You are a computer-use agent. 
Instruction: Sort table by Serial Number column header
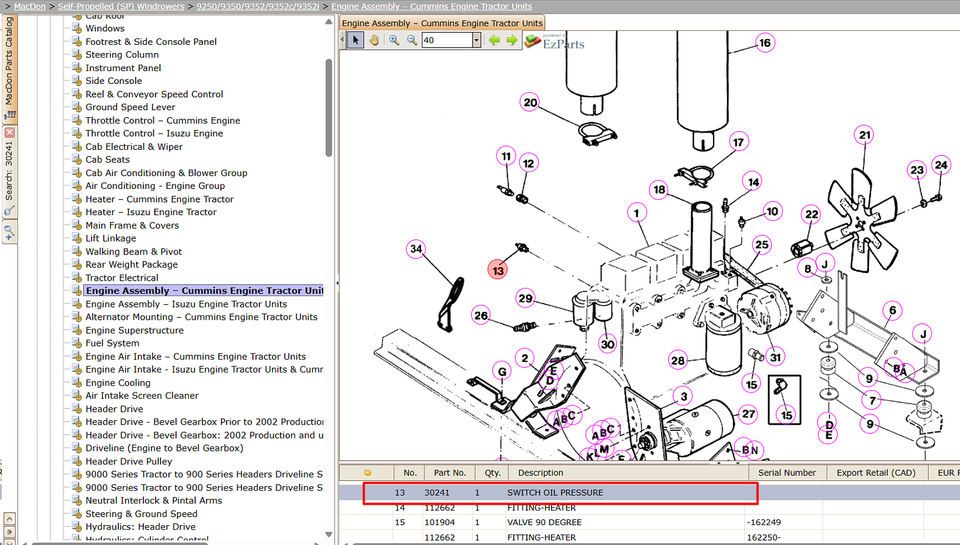click(x=787, y=473)
